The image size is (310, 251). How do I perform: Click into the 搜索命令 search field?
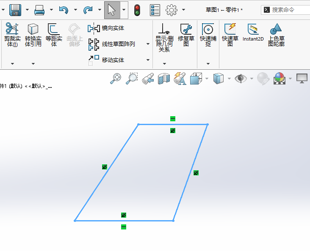(285, 10)
